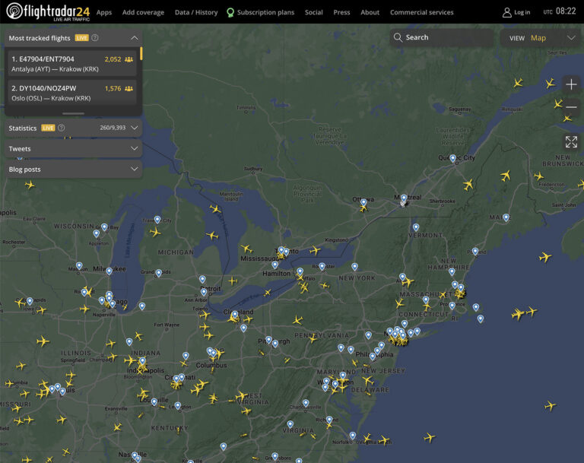Click the Ottawa airport pin
Screen dimensions: 584x463
point(363,203)
